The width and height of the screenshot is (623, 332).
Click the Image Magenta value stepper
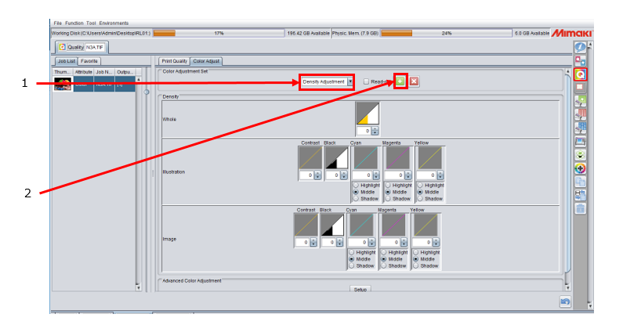pos(404,242)
